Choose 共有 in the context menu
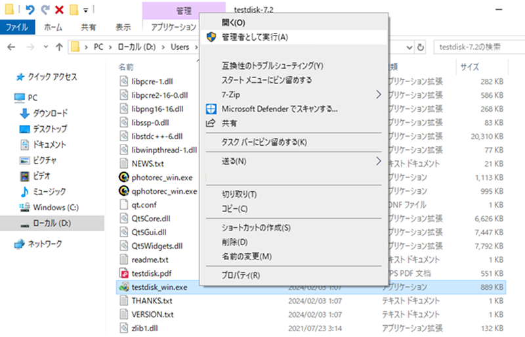 point(293,124)
